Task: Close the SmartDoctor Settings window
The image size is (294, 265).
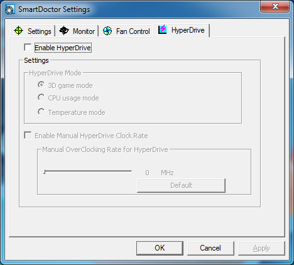Action: point(275,7)
